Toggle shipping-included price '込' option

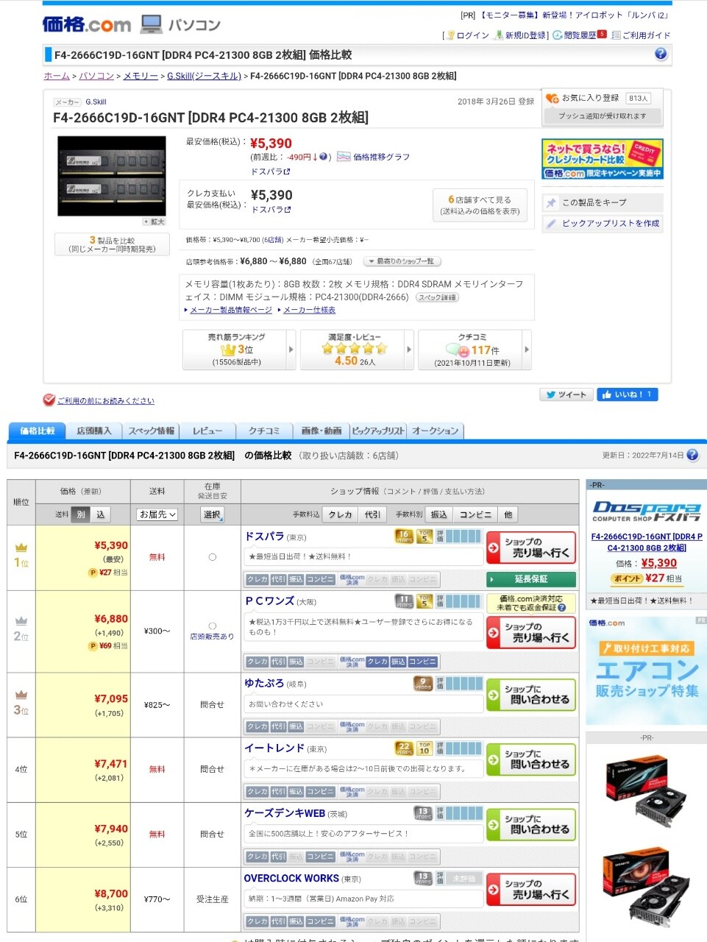[101, 514]
